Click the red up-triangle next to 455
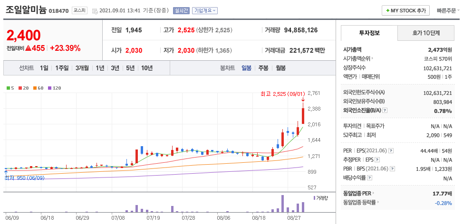463x224 pixels. [x=29, y=48]
